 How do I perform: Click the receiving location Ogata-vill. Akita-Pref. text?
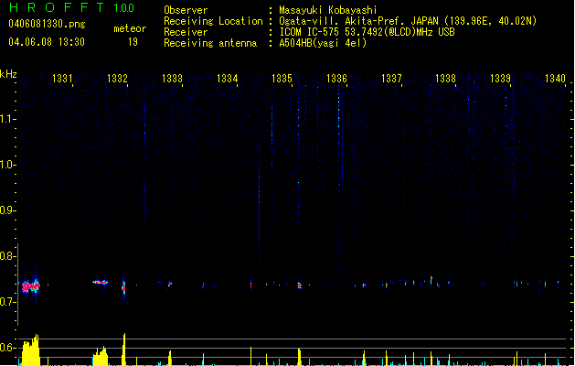(408, 21)
